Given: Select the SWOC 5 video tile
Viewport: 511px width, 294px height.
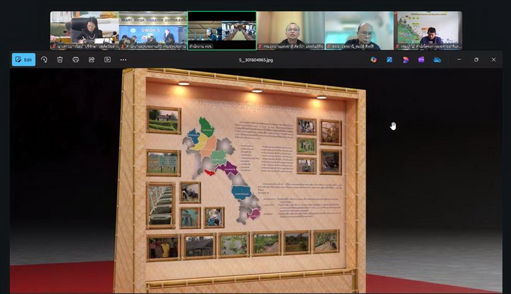Looking at the screenshot, I should (153, 30).
